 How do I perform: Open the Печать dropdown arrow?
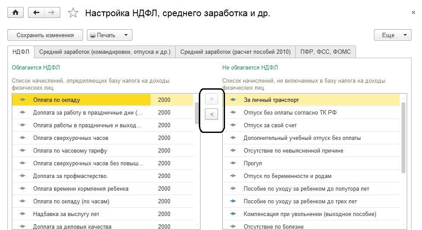point(126,35)
